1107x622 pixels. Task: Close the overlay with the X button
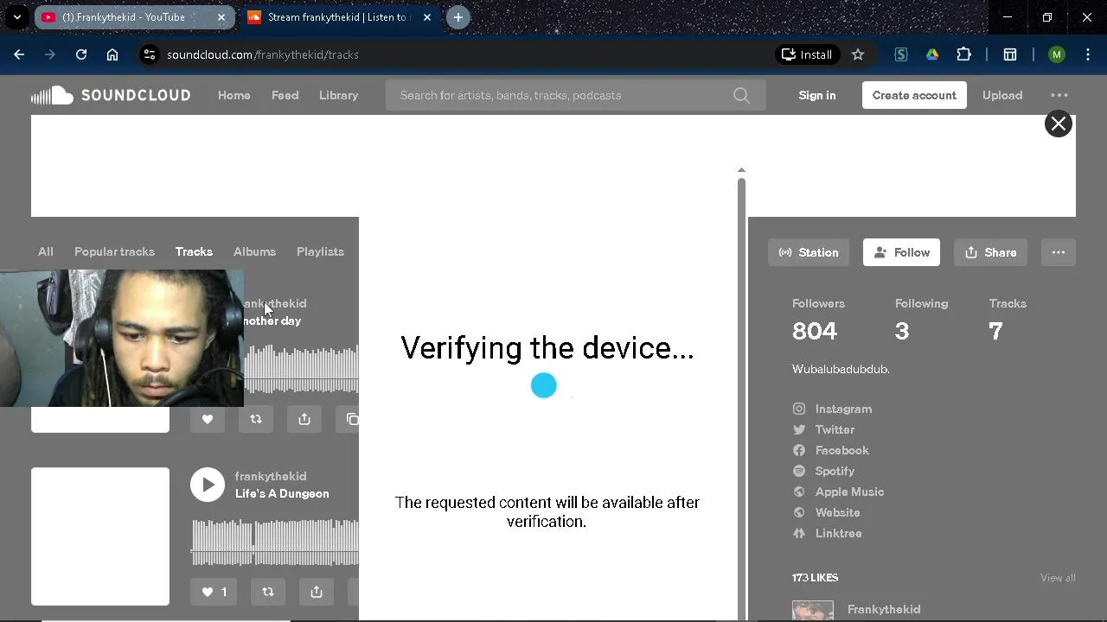(x=1059, y=124)
